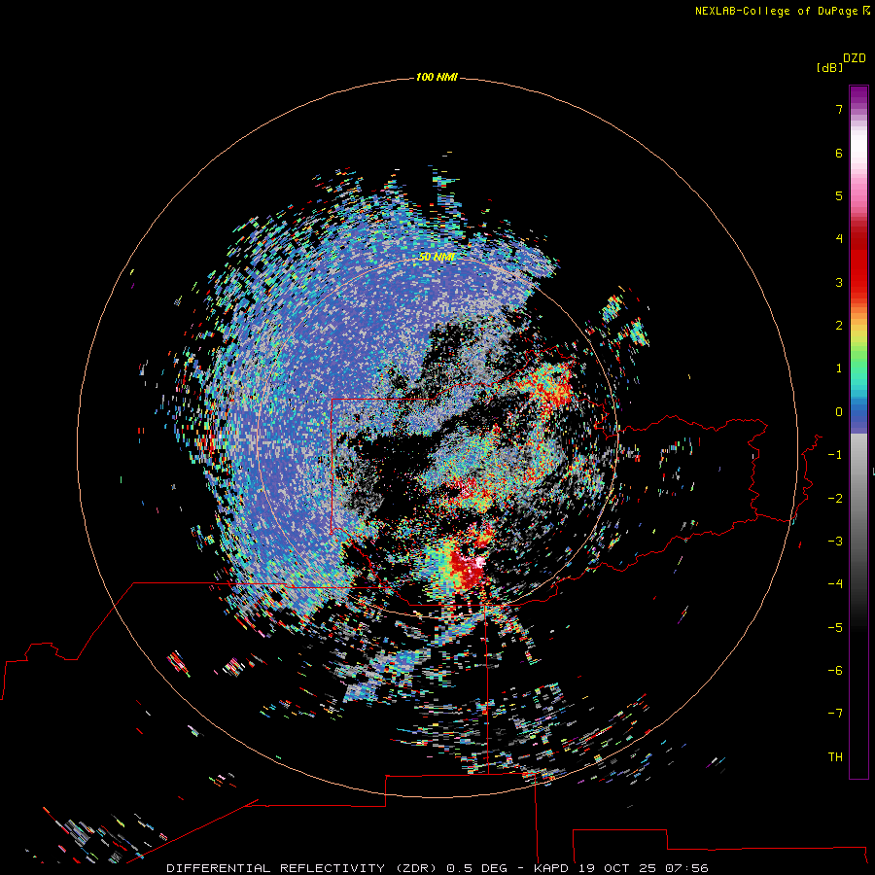The image size is (875, 875).
Task: Click the 0 value on the dB scale
Action: [839, 412]
